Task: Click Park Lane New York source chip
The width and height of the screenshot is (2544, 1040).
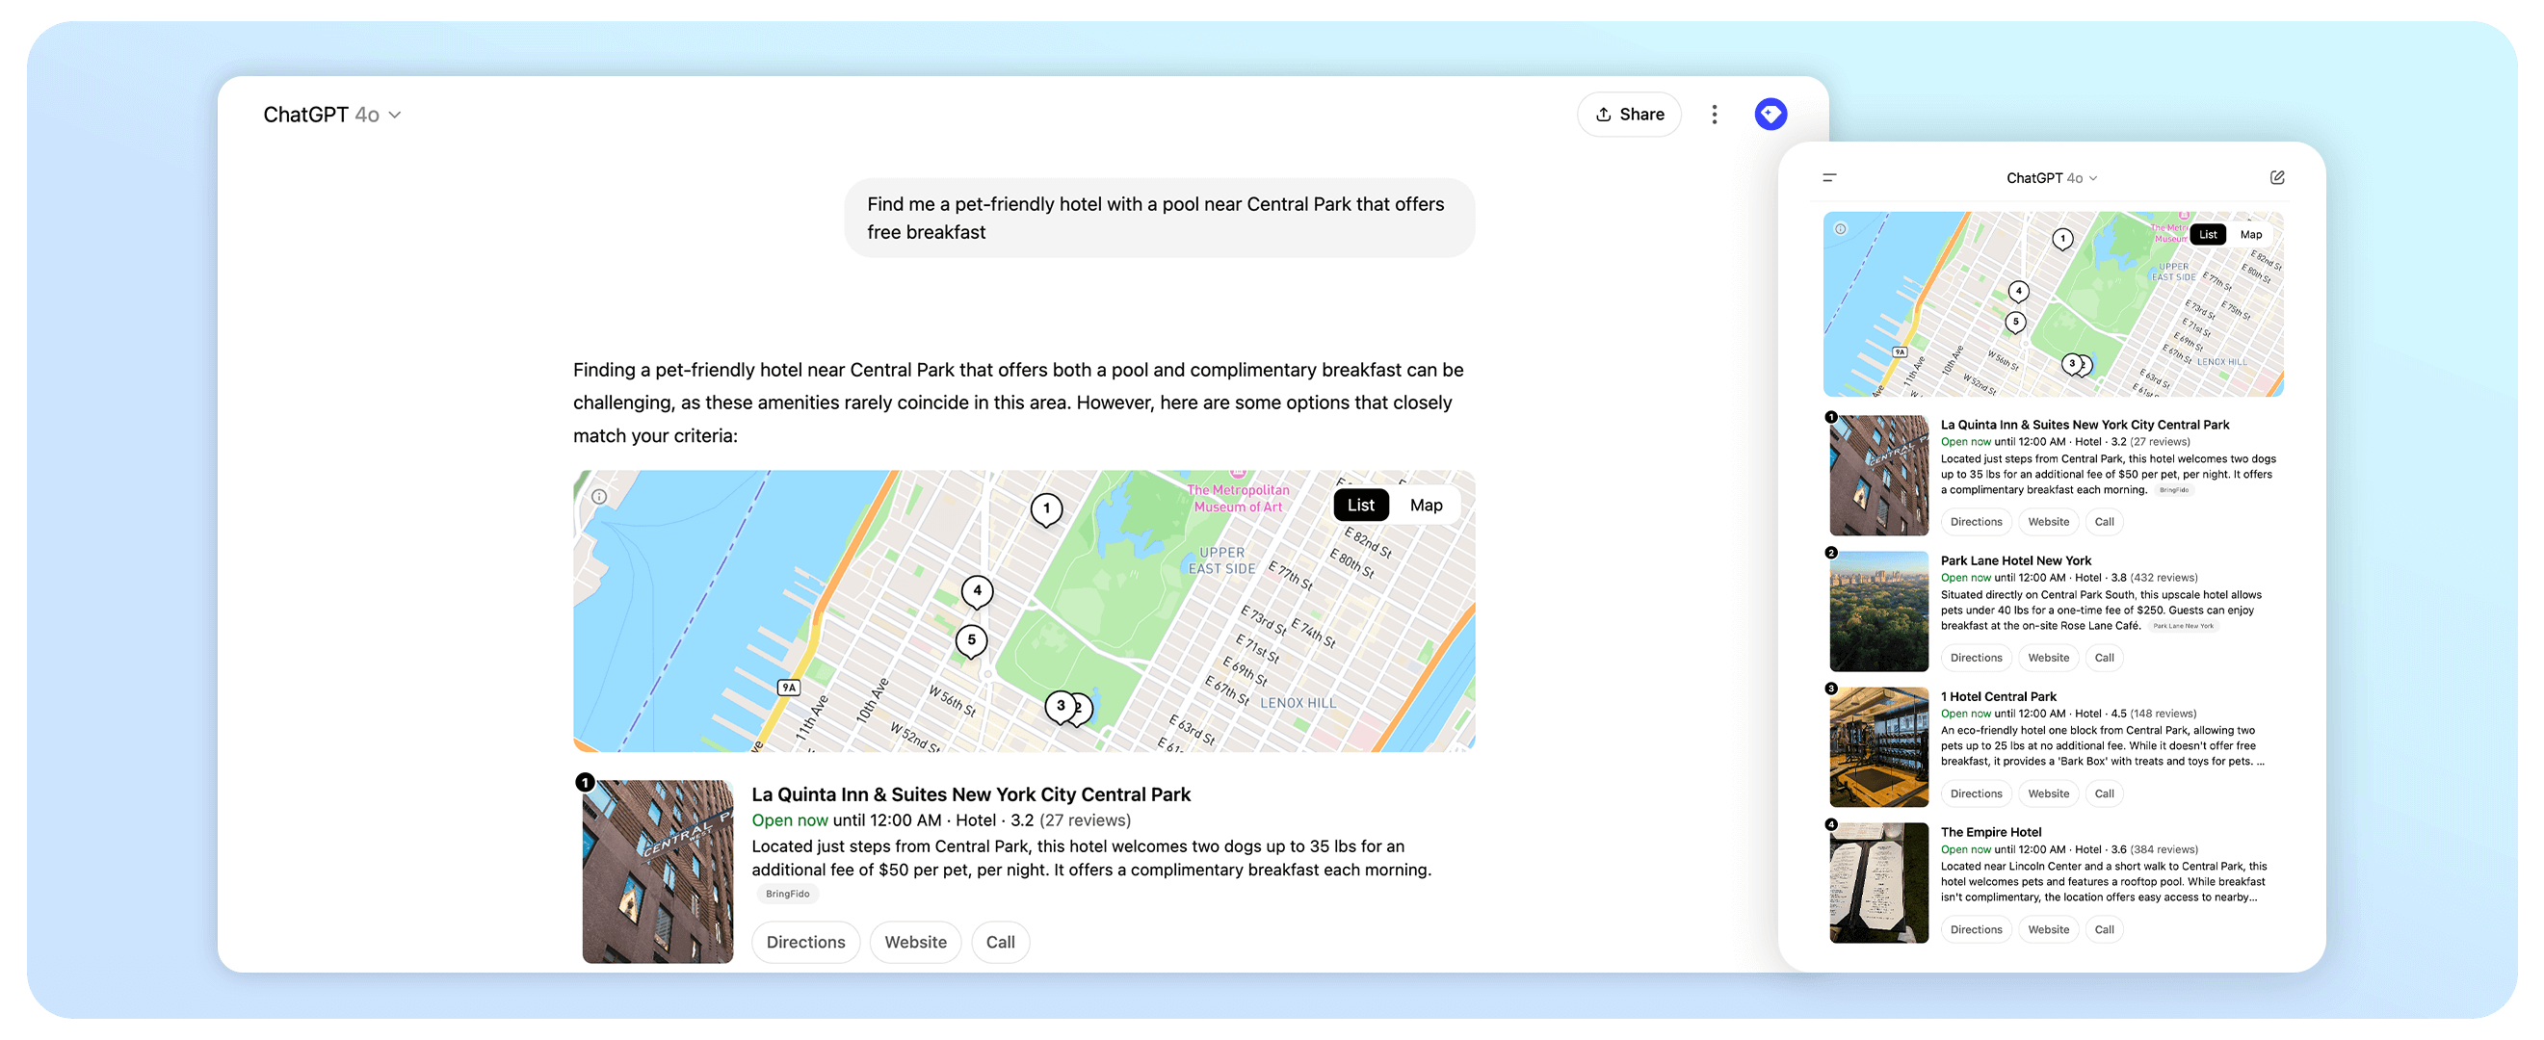Action: (x=2184, y=626)
